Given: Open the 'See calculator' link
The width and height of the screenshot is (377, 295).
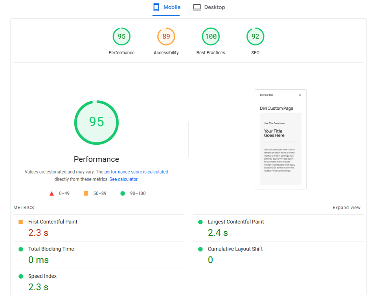Looking at the screenshot, I should coord(123,179).
